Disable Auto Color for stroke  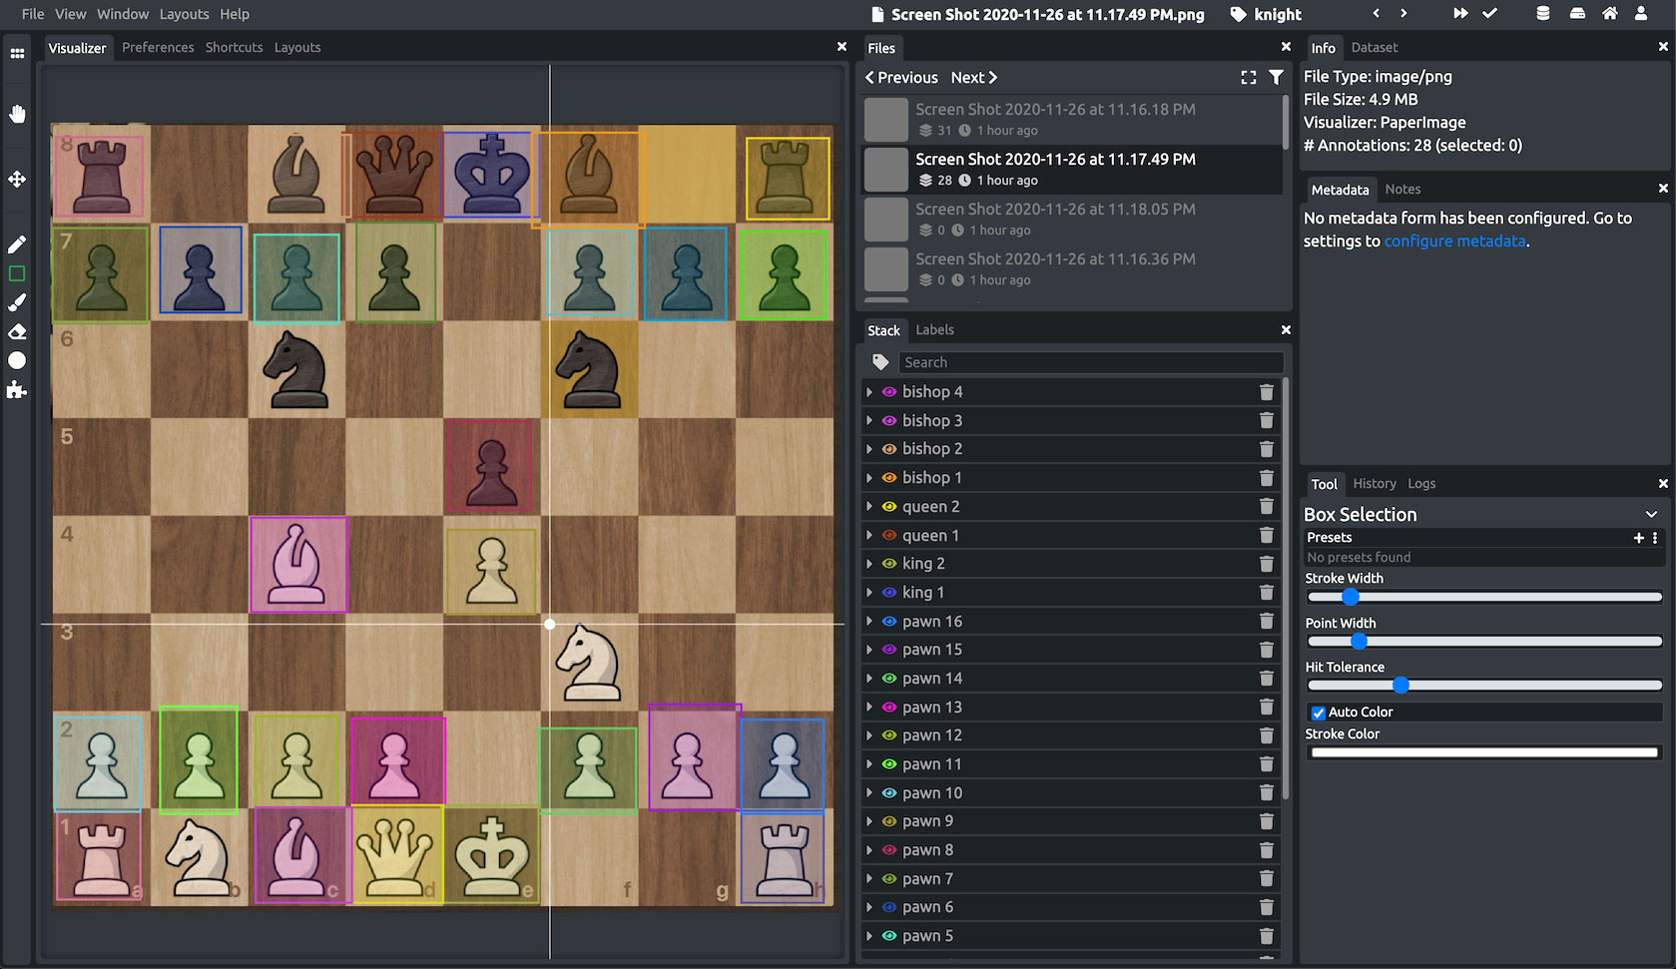(x=1318, y=712)
